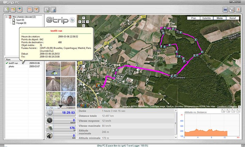Click the Durée 1 heure 3 min value

114,111
